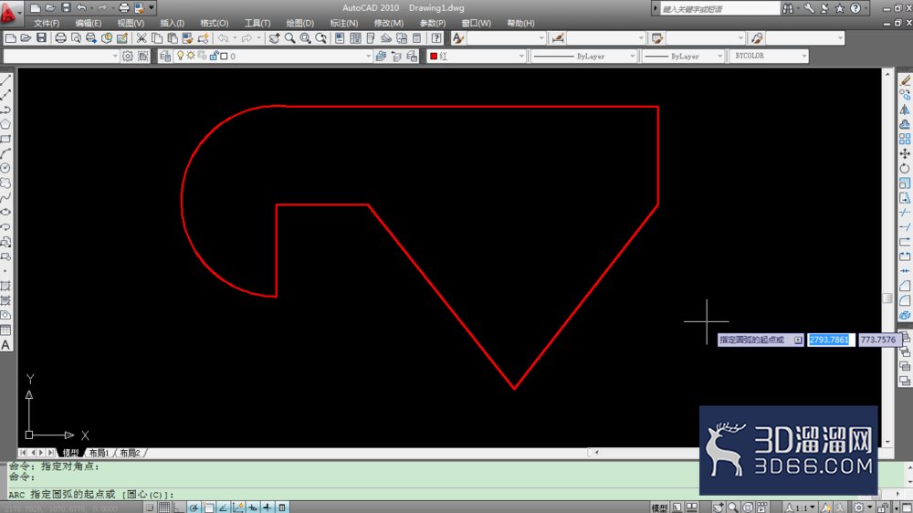This screenshot has width=913, height=513.
Task: Click the Plot Preview icon
Action: coord(77,38)
